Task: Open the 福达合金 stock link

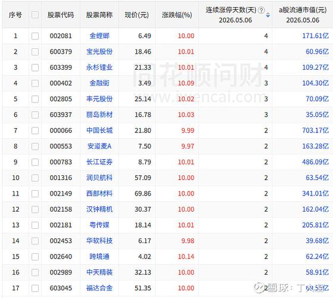Action: [x=99, y=288]
